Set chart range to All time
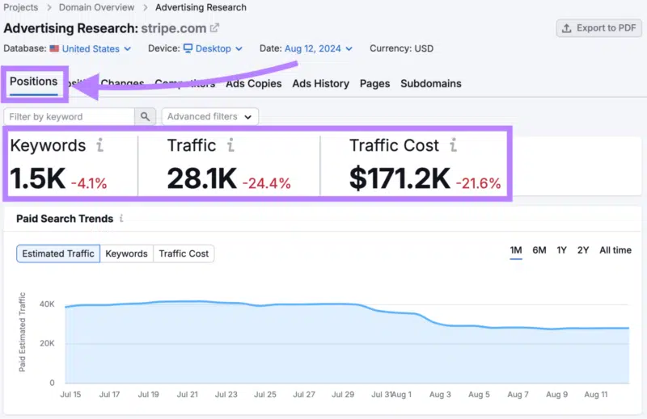 tap(615, 250)
